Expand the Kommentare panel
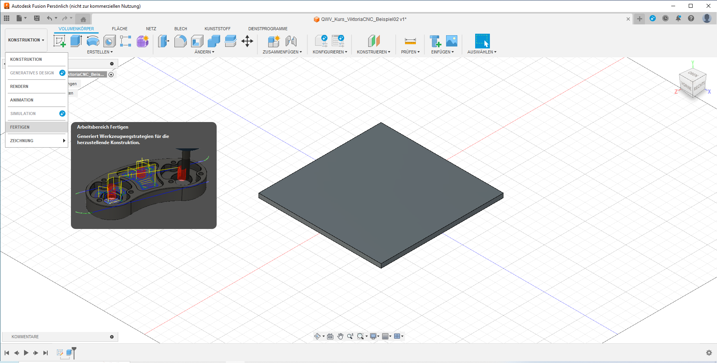 pyautogui.click(x=112, y=337)
